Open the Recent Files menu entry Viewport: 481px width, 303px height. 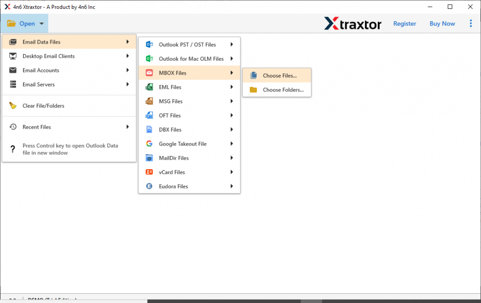pos(37,126)
